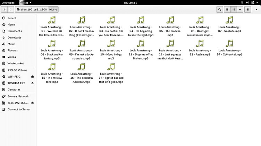Open the search magnifier button
This screenshot has width=261, height=146.
tap(220, 9)
